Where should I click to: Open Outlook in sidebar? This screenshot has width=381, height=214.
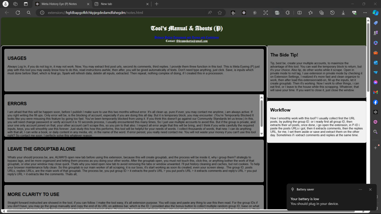375,62
